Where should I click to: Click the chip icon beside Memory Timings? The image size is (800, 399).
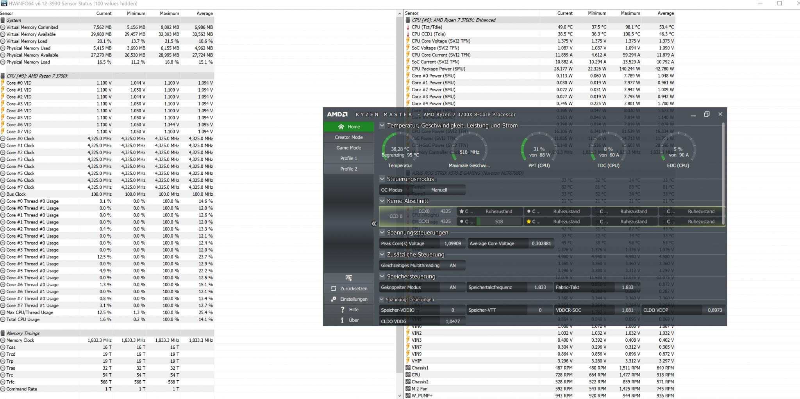(x=3, y=333)
